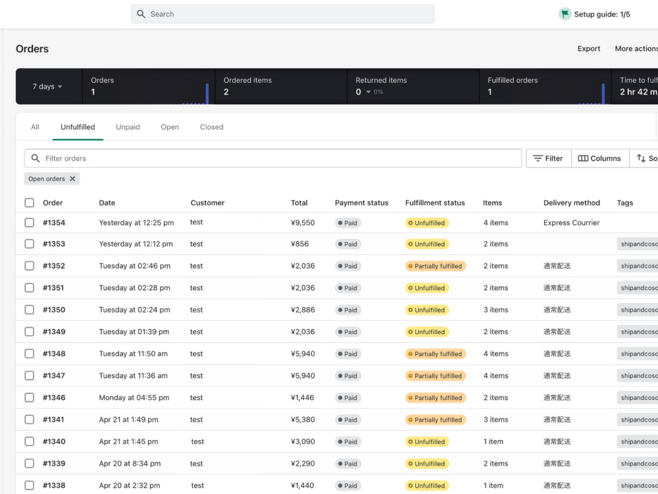Open the 7 days date range dropdown

coord(48,86)
